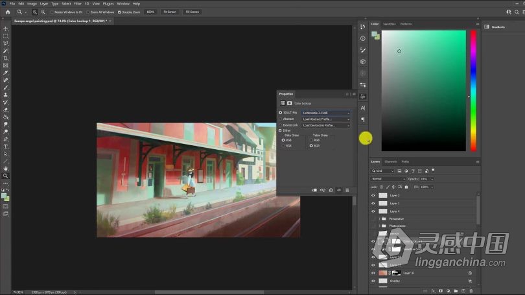Enable Zoom All Windows checkbox
This screenshot has width=525, height=295.
(x=88, y=12)
